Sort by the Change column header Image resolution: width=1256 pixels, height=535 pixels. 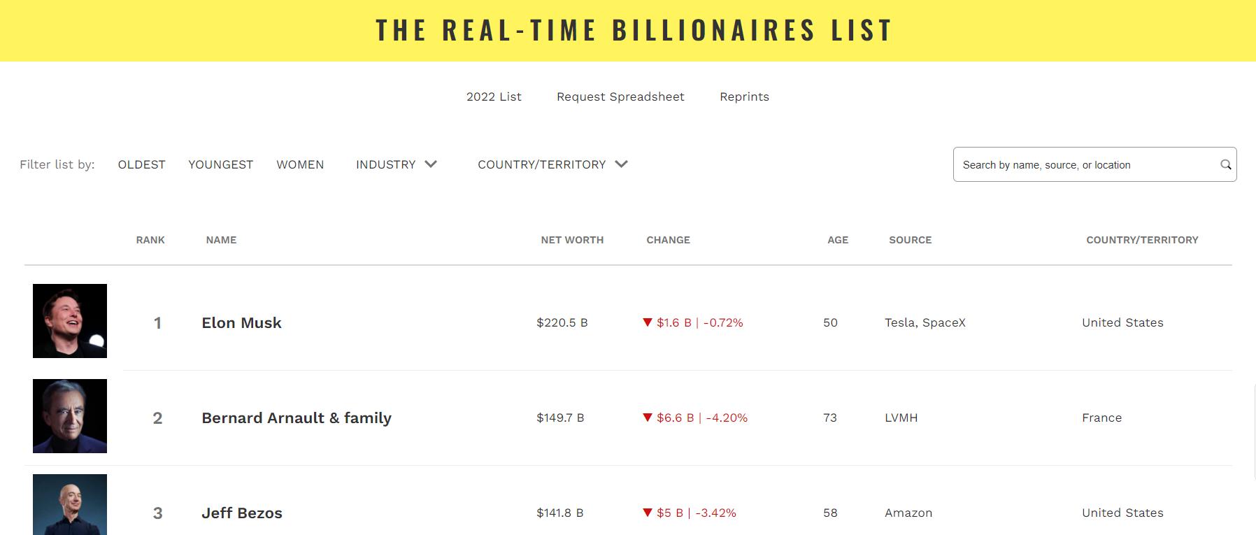point(668,240)
